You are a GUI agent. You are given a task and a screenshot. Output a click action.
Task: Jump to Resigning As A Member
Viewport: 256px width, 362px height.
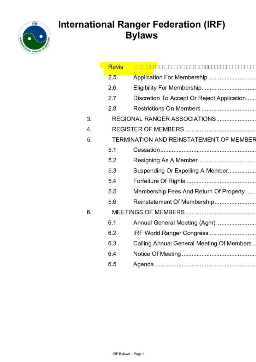pyautogui.click(x=165, y=160)
